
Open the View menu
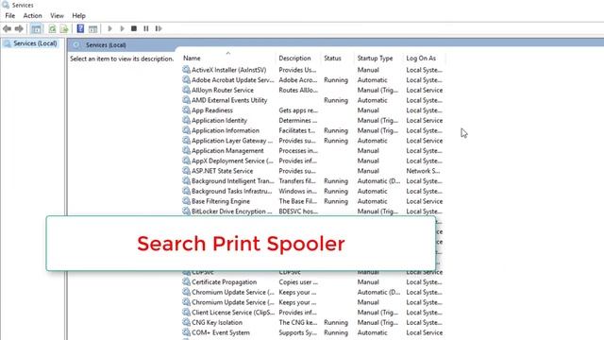(57, 16)
